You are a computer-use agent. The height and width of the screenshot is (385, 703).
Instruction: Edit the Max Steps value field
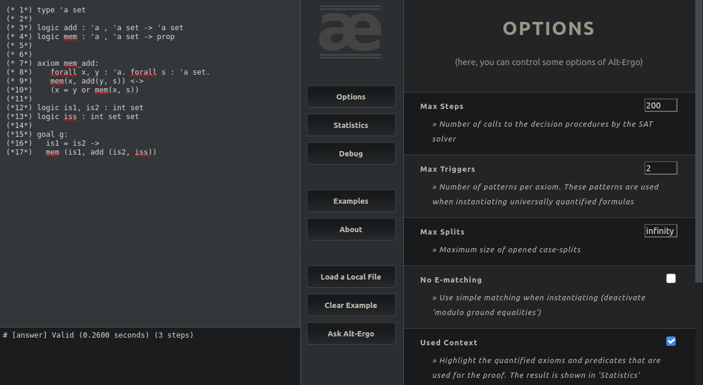point(660,105)
